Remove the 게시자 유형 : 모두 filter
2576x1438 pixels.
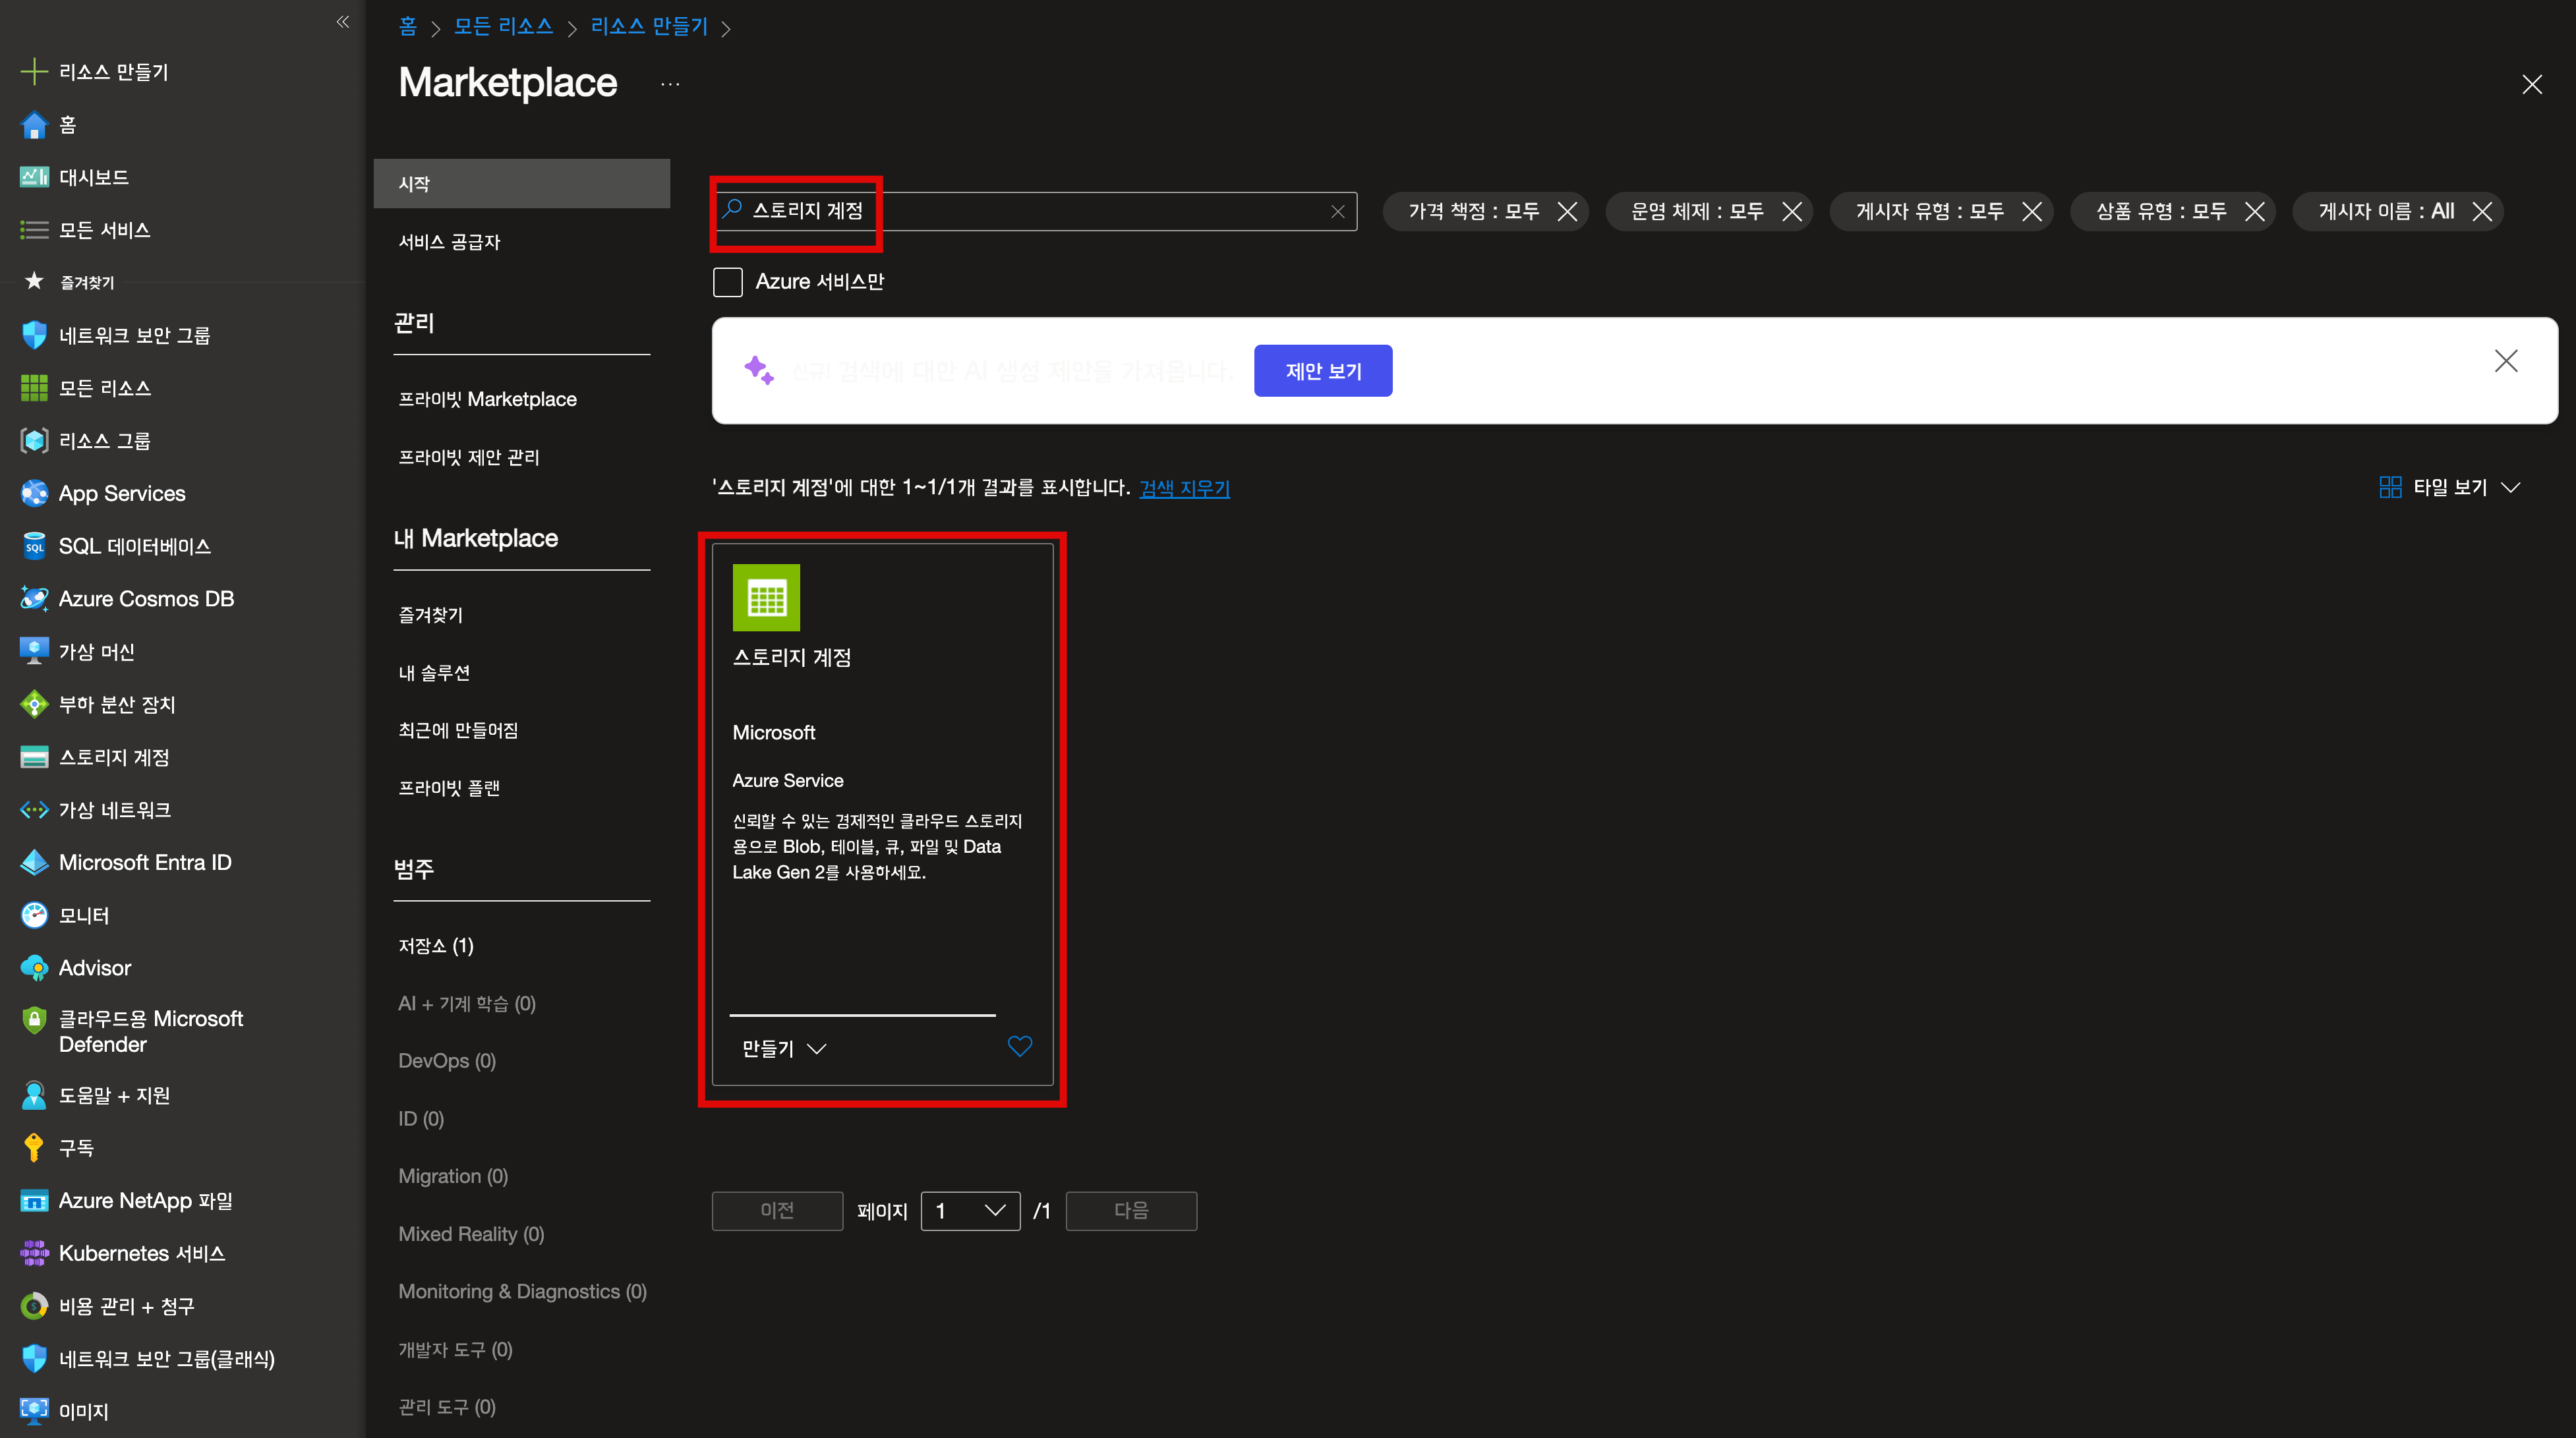click(2031, 211)
